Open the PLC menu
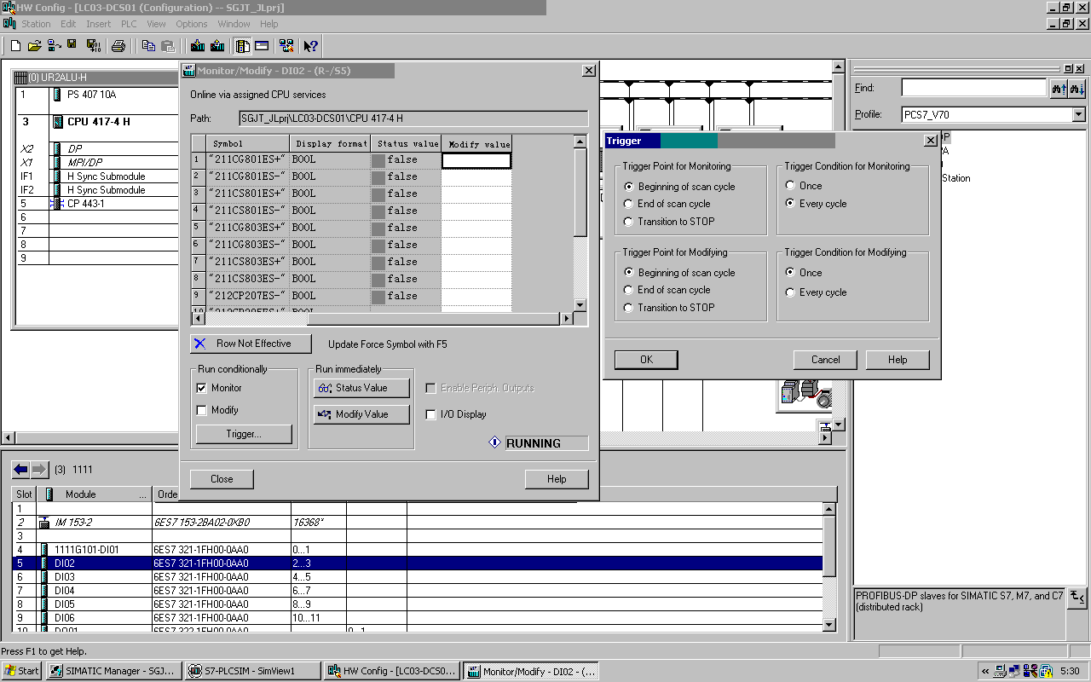The image size is (1091, 682). pos(129,24)
